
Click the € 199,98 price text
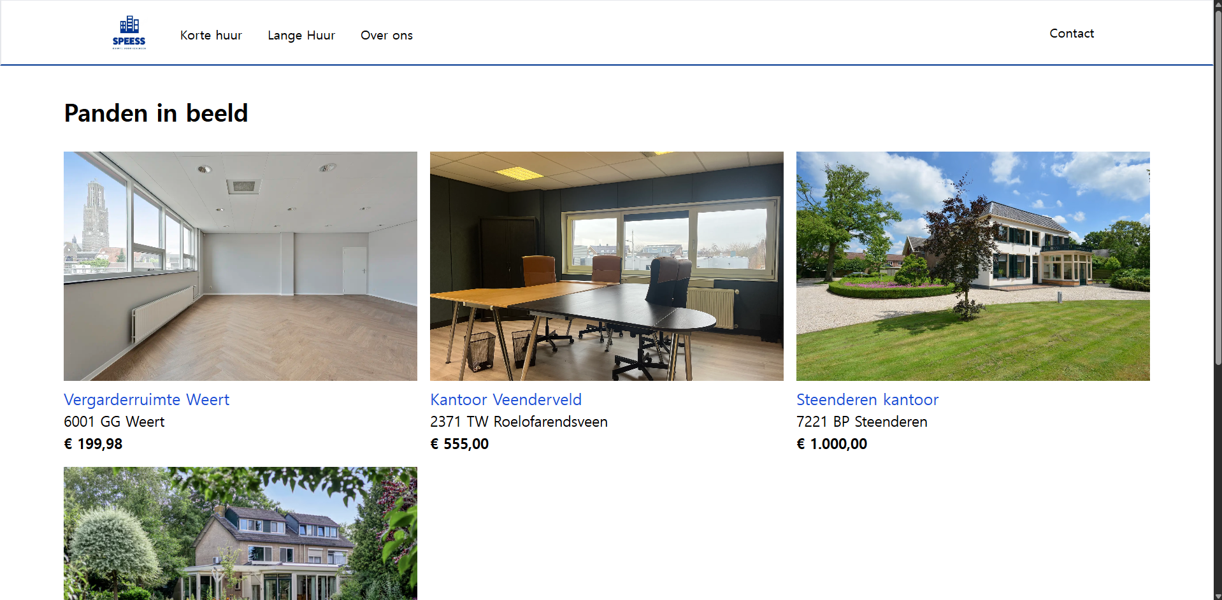pos(93,444)
